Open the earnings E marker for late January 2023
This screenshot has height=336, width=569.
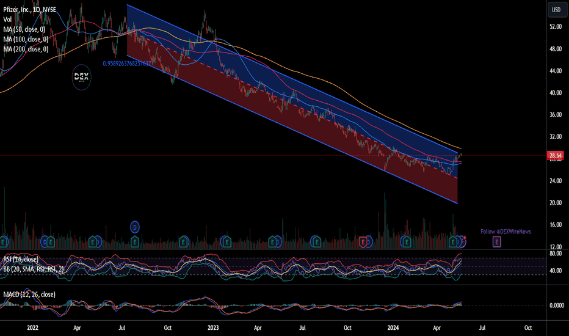click(227, 241)
